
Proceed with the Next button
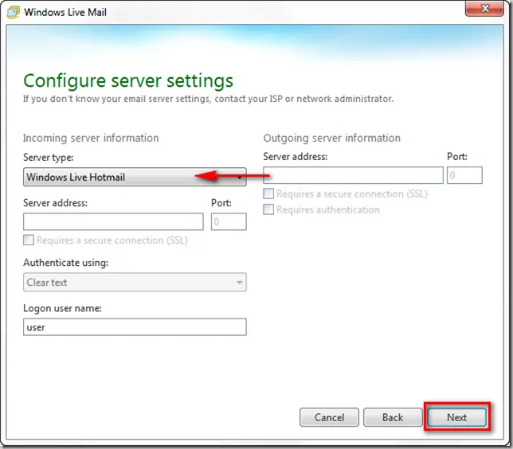click(x=456, y=417)
